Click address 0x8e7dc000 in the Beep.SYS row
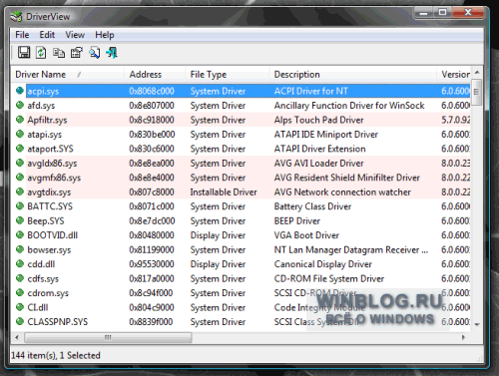This screenshot has height=376, width=499. click(x=152, y=221)
